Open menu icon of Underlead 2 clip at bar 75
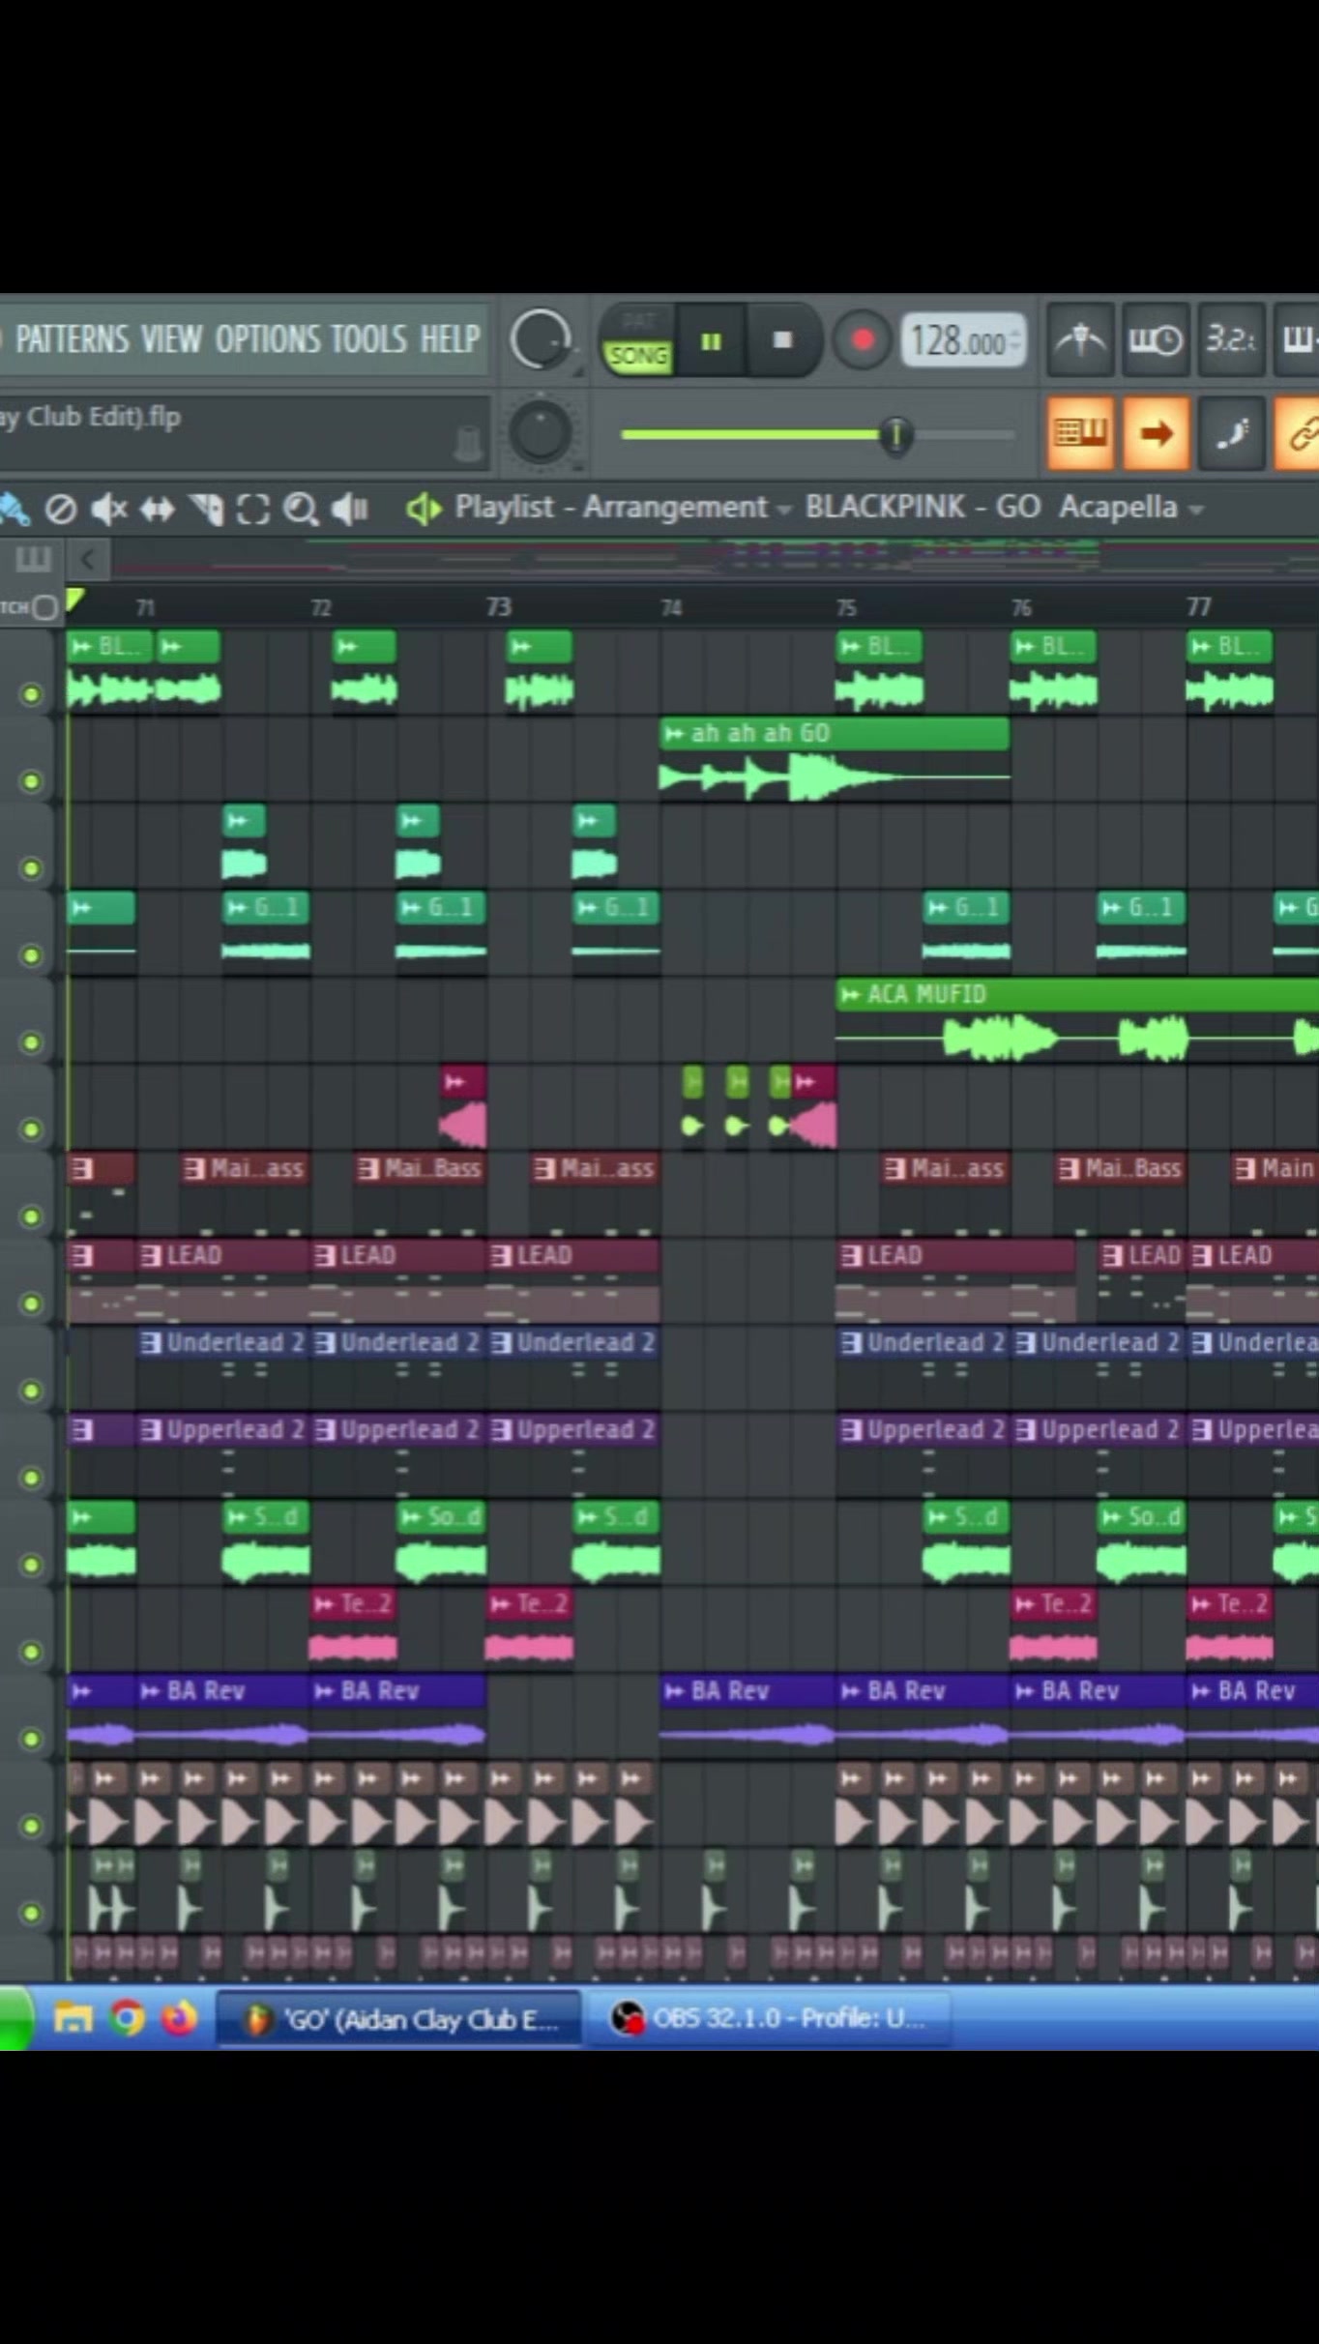Screen dimensions: 1319x2344 pyautogui.click(x=851, y=1343)
